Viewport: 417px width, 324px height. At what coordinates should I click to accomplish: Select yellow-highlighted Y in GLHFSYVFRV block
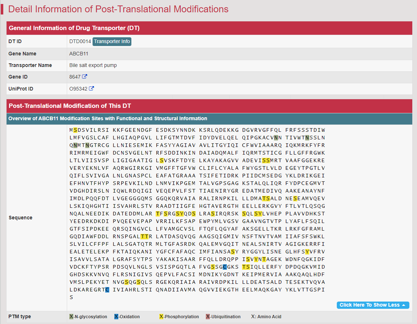coord(307,252)
